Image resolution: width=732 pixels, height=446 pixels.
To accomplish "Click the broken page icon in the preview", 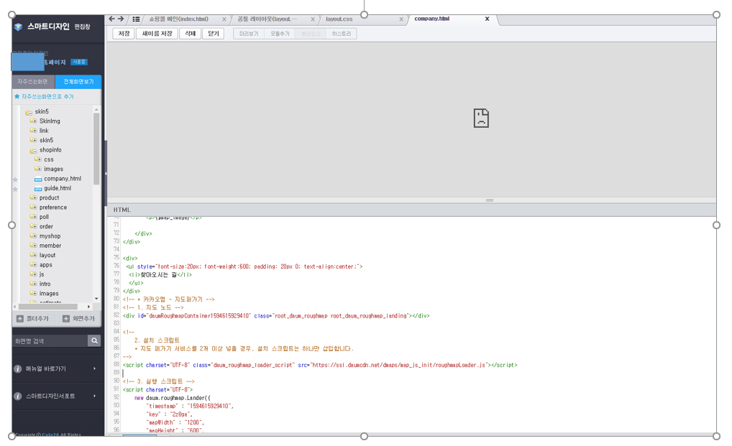I will [481, 119].
